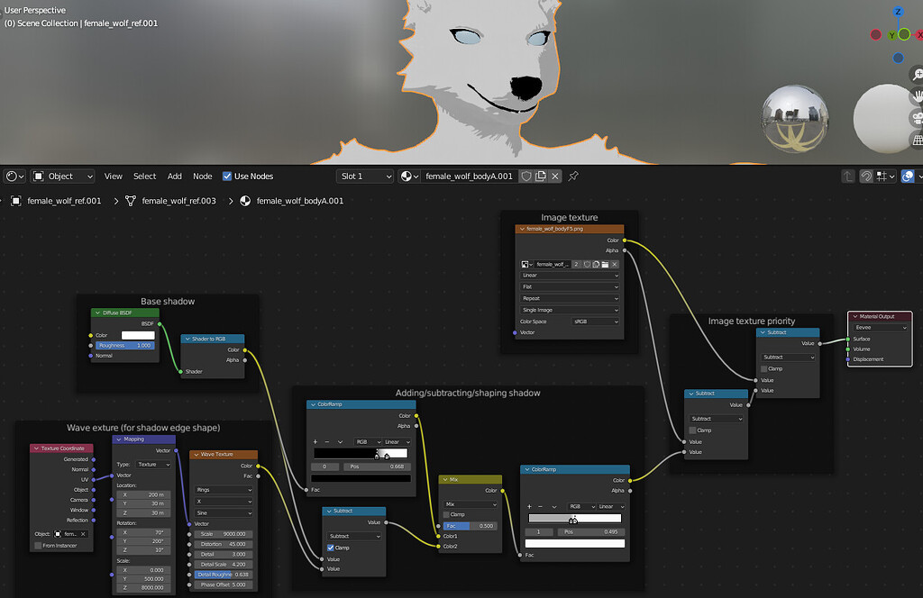
Task: Open the Slot 1 dropdown
Action: (365, 176)
